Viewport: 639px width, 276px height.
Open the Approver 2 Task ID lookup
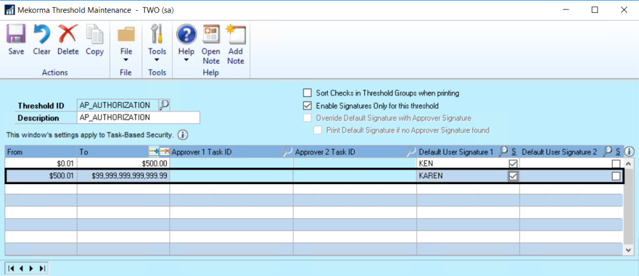[x=411, y=152]
